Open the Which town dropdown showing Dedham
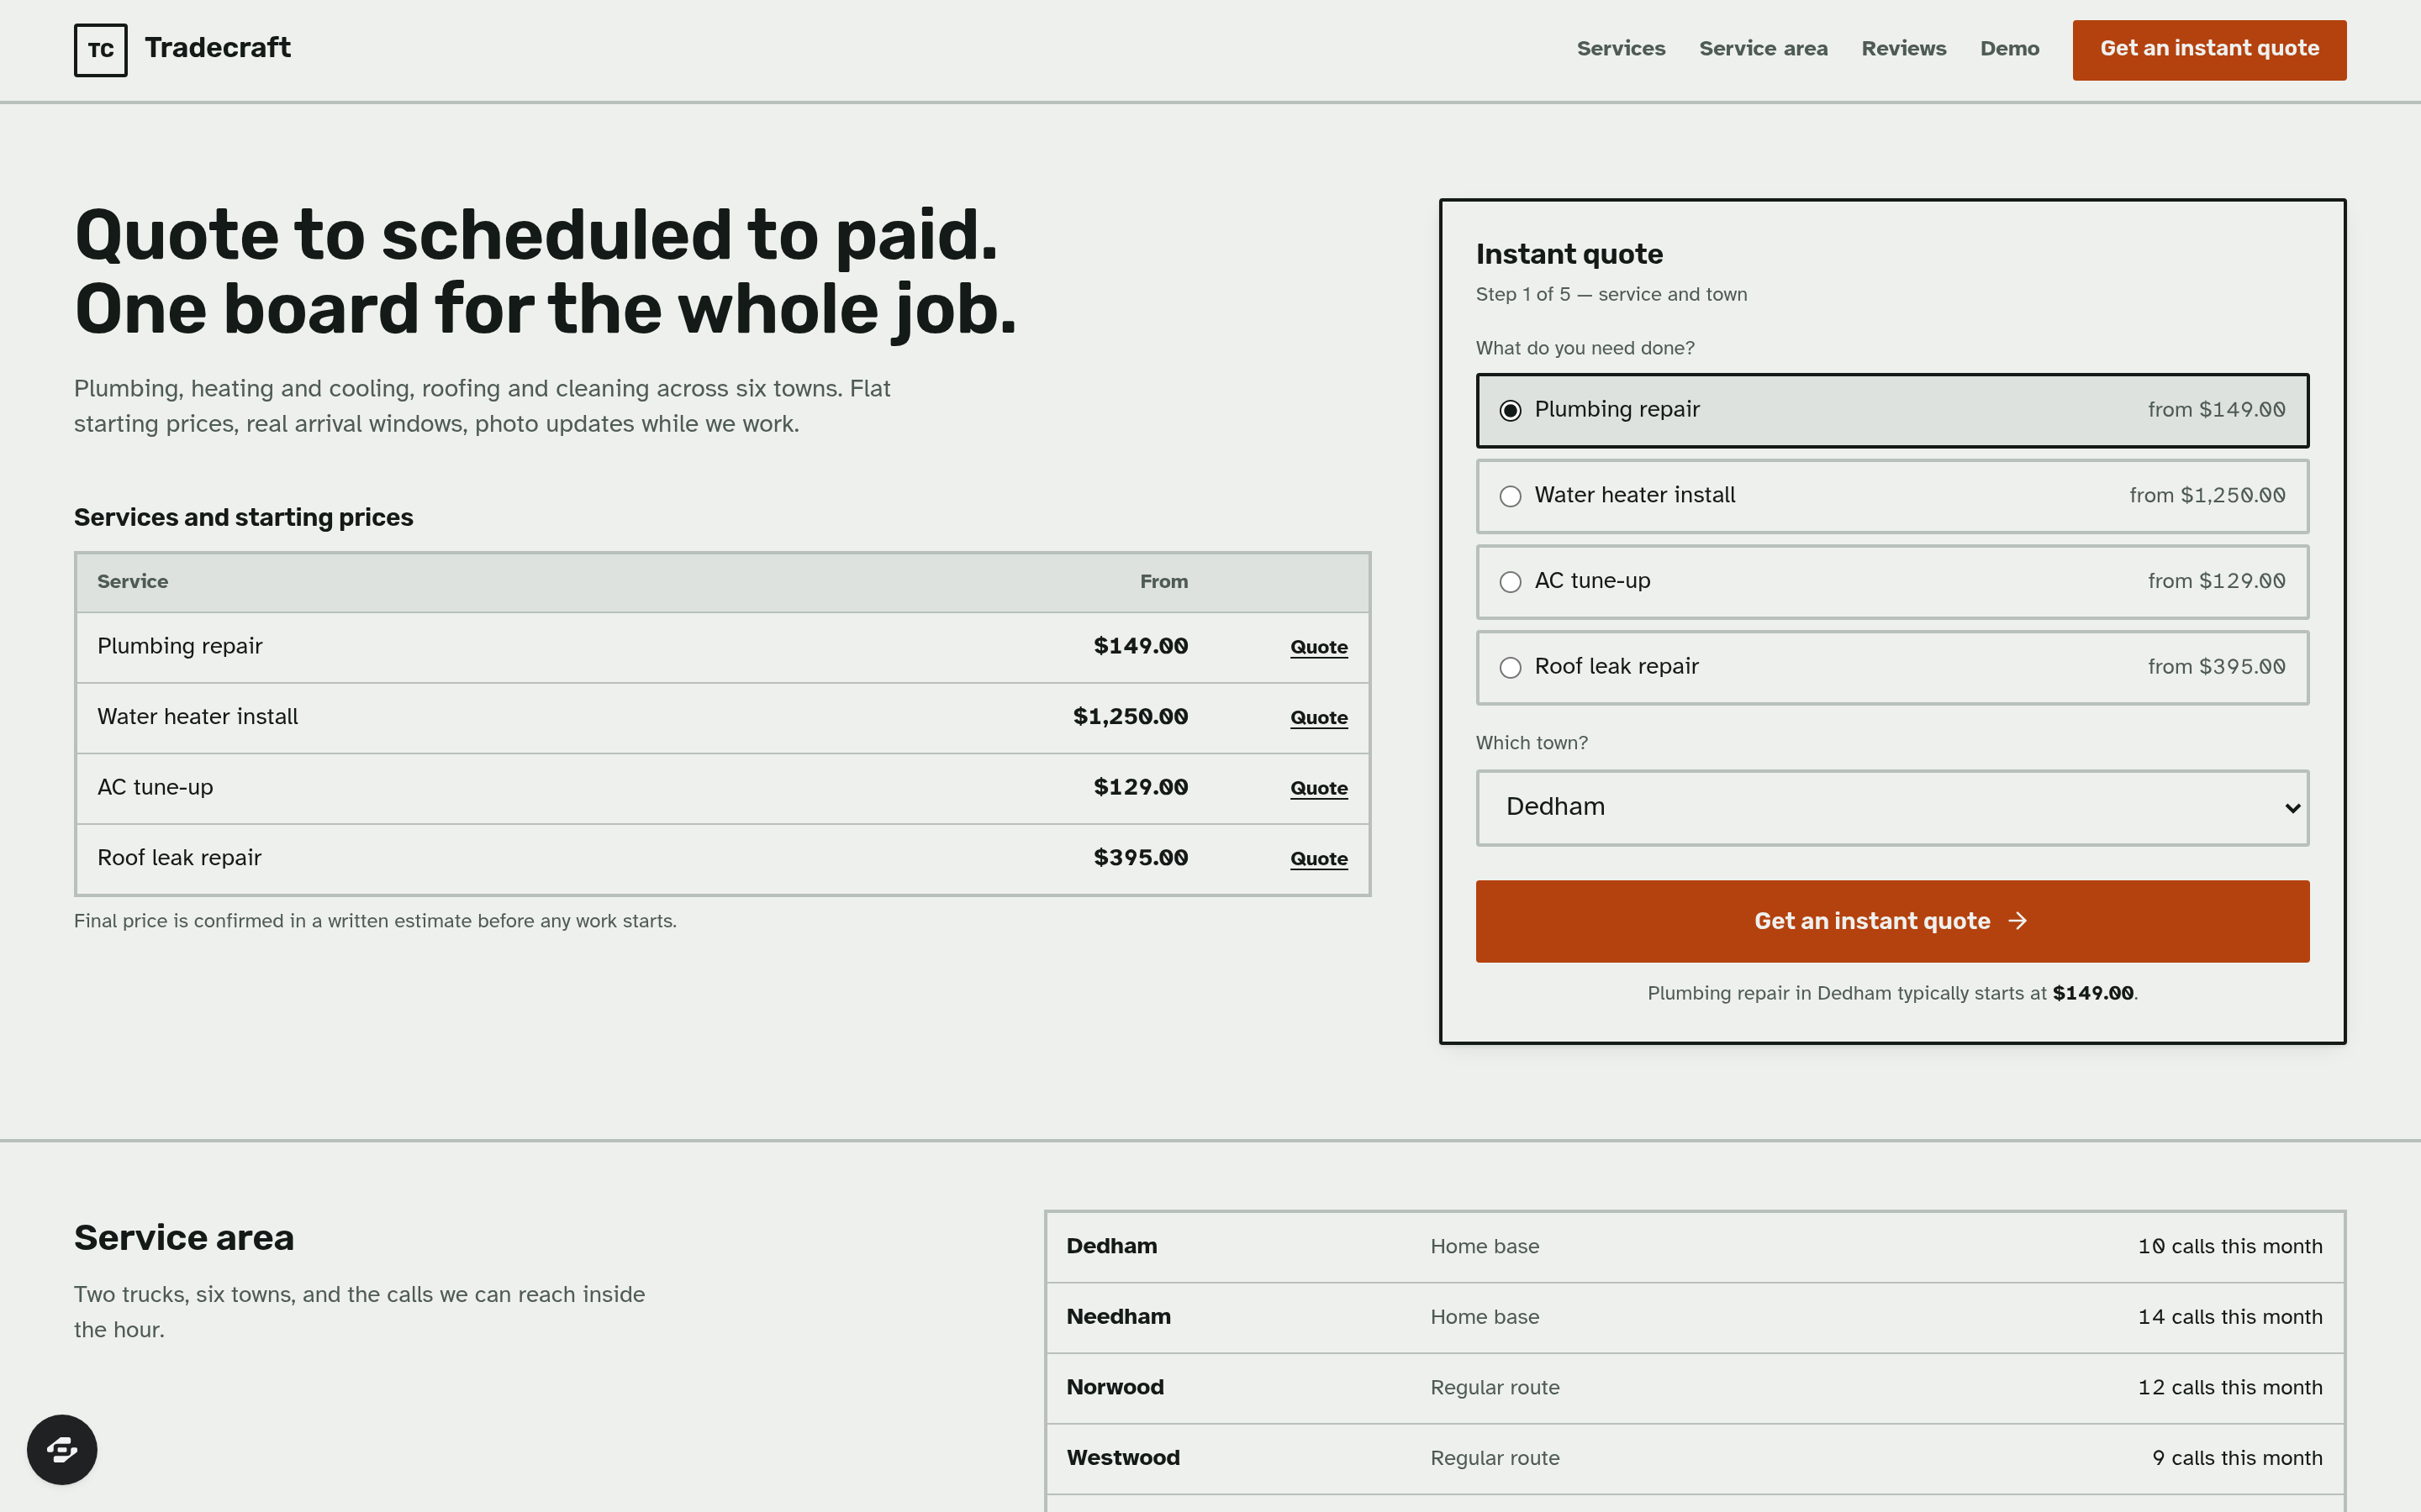This screenshot has height=1512, width=2421. (1891, 807)
